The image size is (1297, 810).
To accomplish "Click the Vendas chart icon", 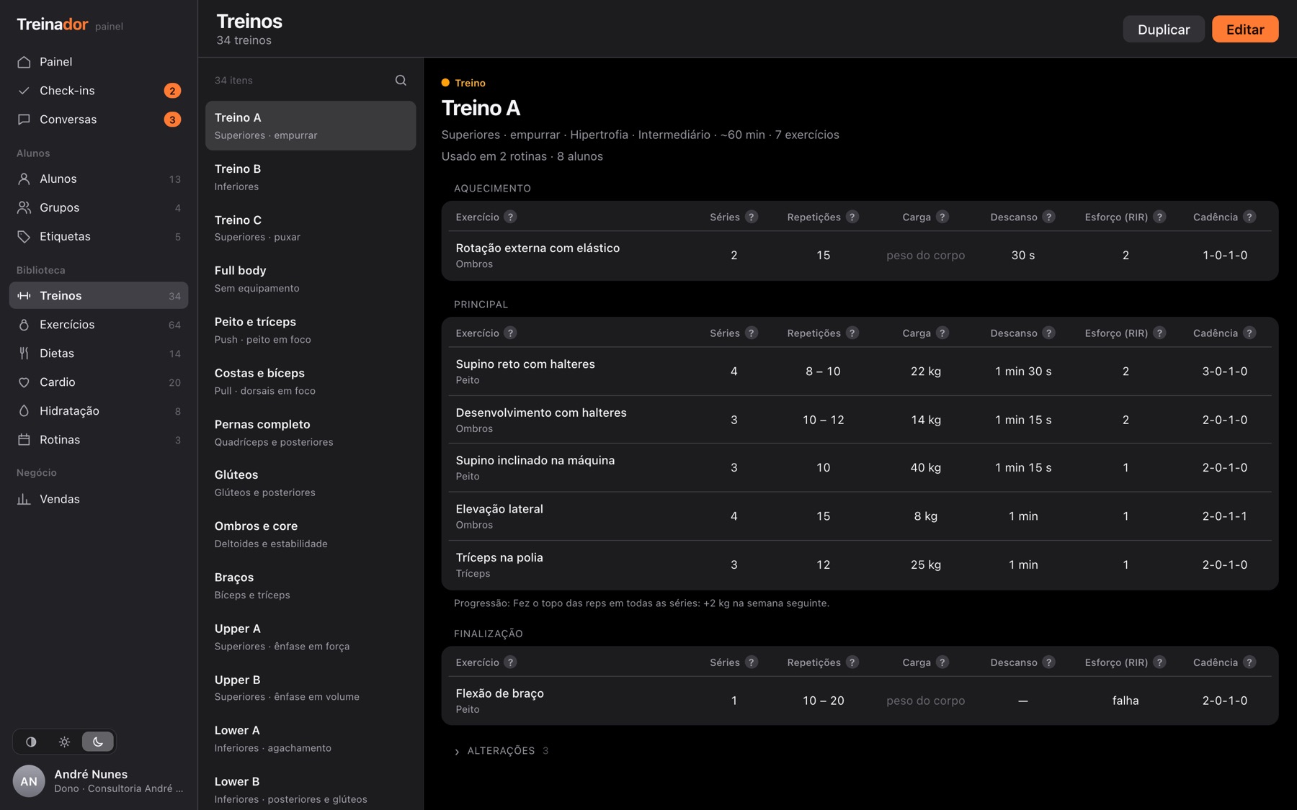I will click(x=24, y=499).
